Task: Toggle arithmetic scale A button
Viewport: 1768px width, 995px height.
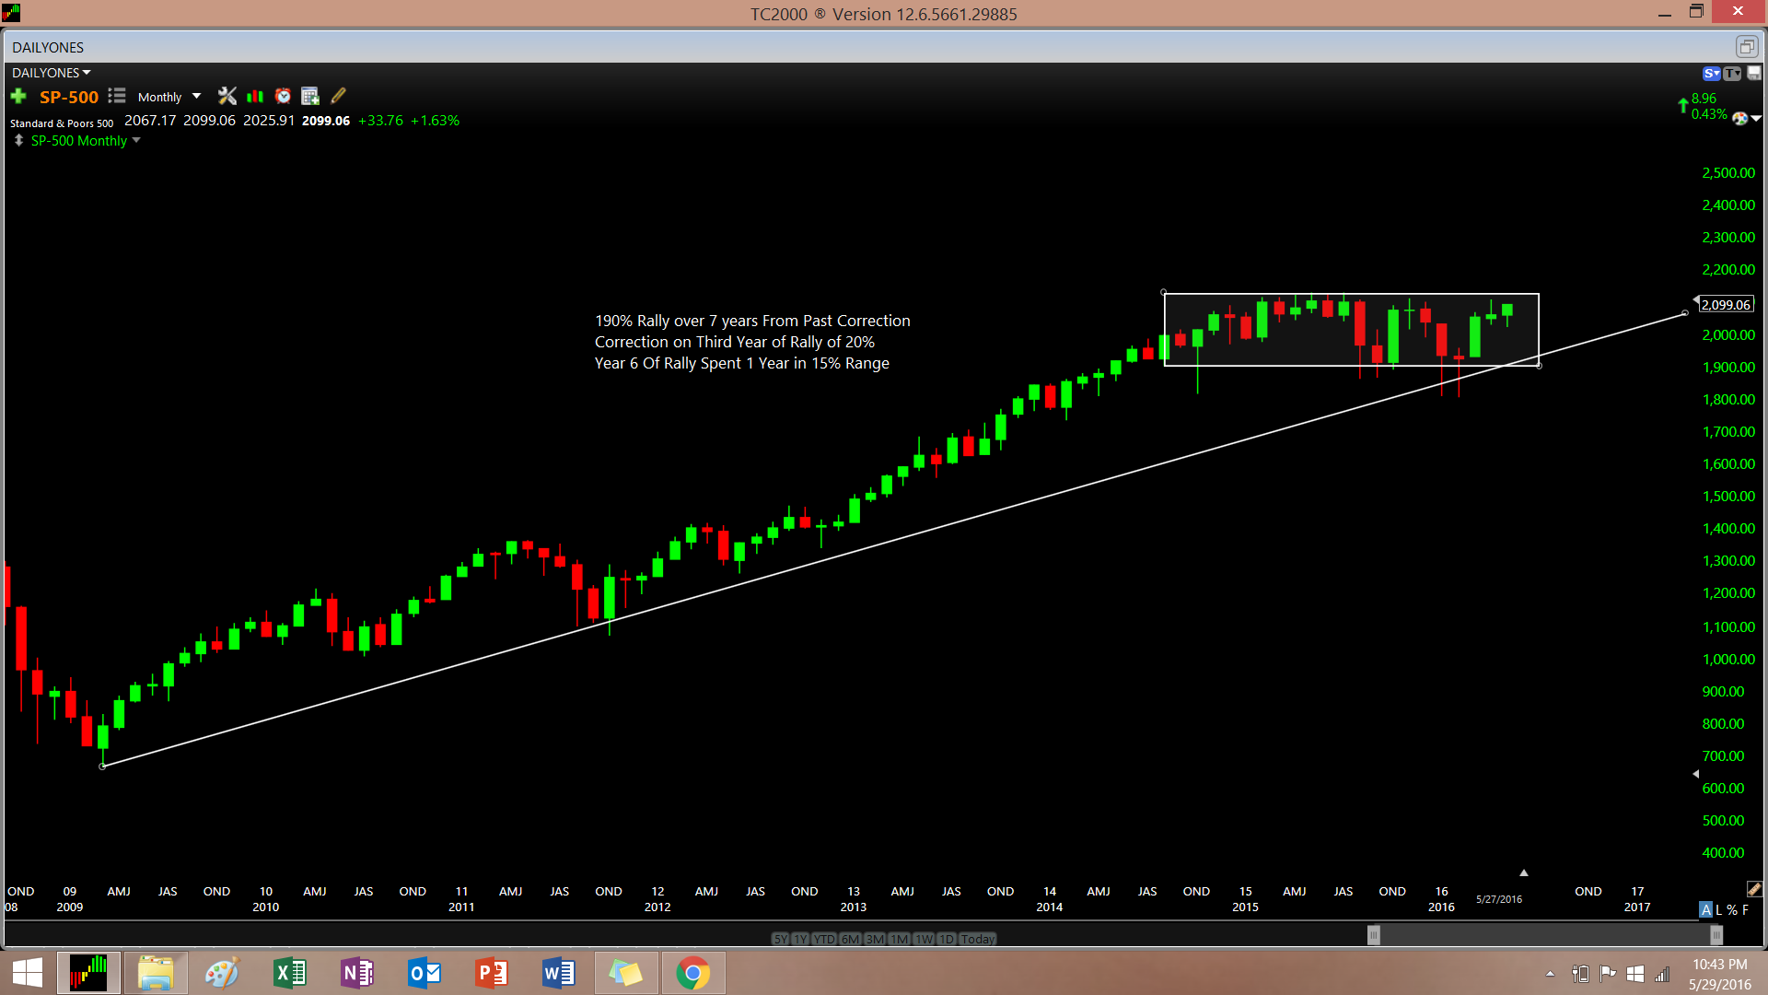Action: 1706,909
